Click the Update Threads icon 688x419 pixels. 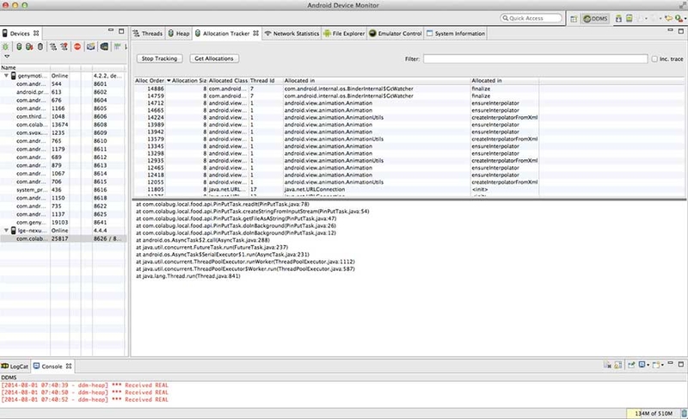pyautogui.click(x=53, y=46)
